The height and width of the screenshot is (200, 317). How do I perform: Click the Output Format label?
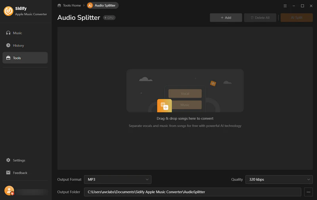coord(69,179)
